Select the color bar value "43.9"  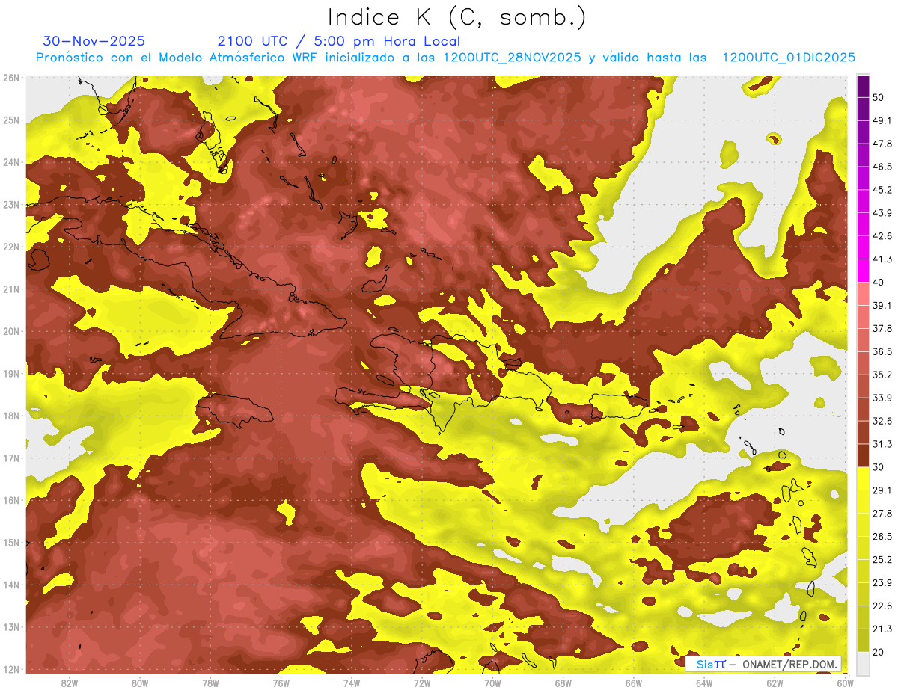tap(882, 214)
